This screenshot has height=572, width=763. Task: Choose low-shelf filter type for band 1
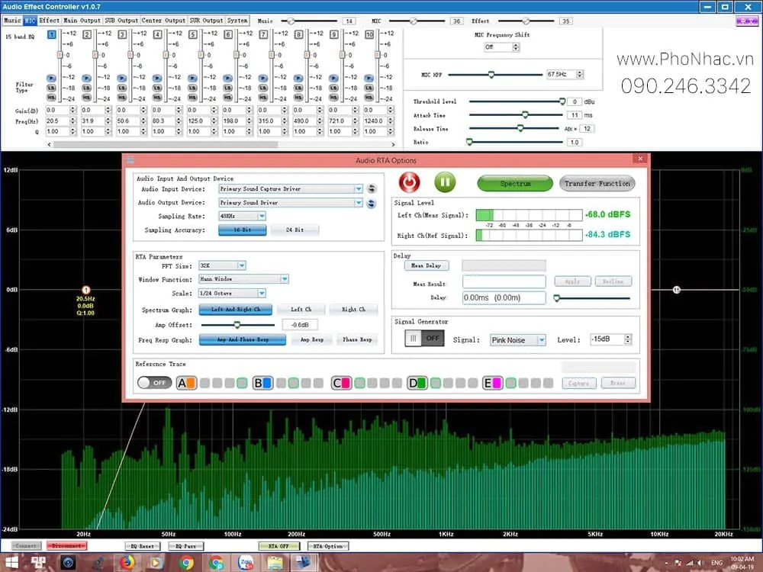coord(51,88)
